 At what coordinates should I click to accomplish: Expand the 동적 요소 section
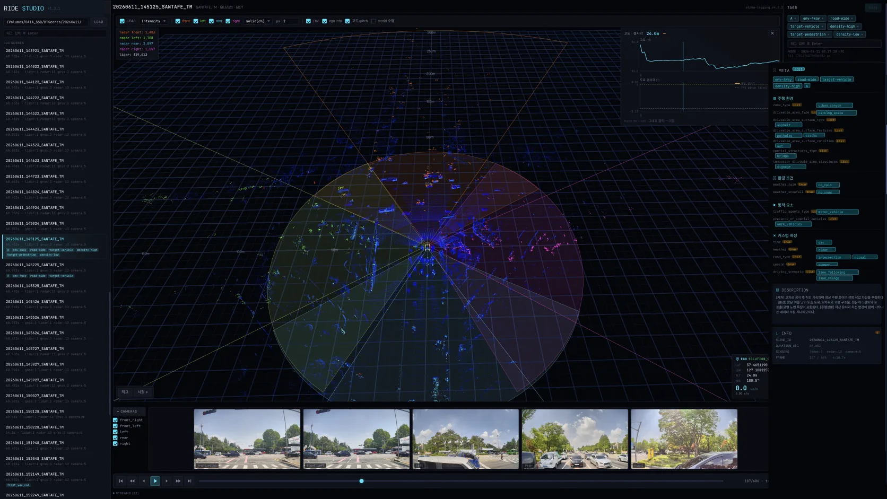(x=783, y=205)
